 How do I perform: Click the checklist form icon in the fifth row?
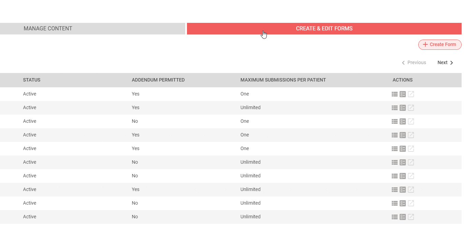(x=403, y=149)
